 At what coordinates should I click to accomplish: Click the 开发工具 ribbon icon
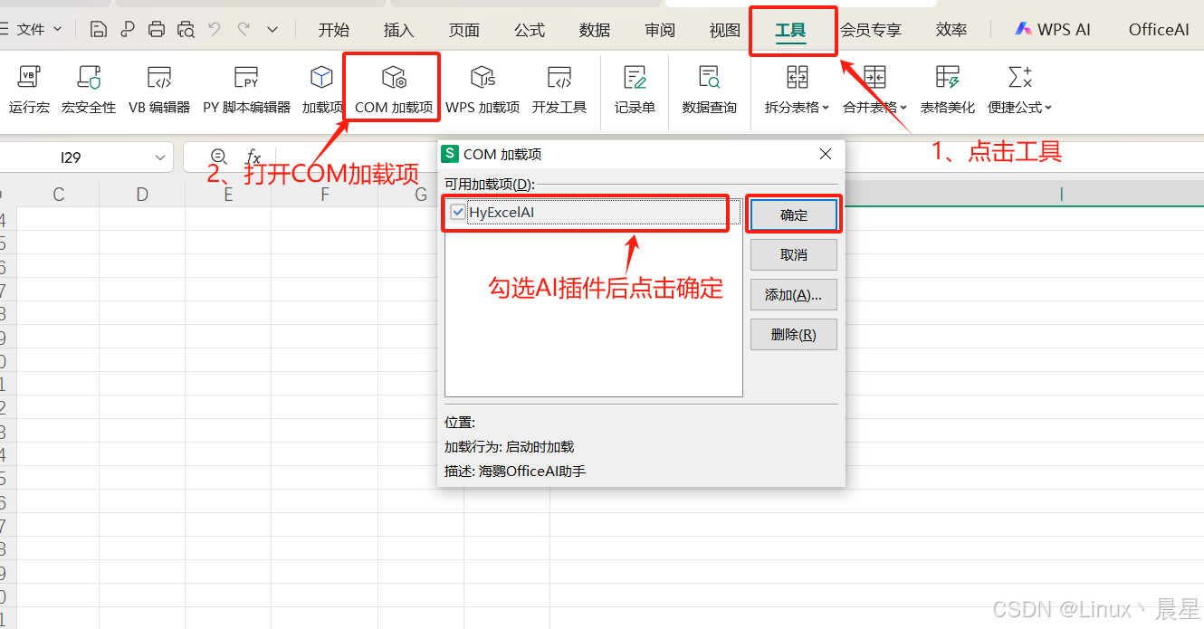(559, 91)
